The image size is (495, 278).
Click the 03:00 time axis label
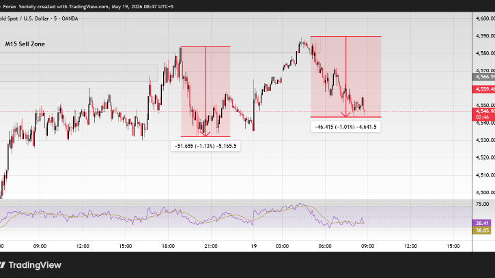point(282,246)
